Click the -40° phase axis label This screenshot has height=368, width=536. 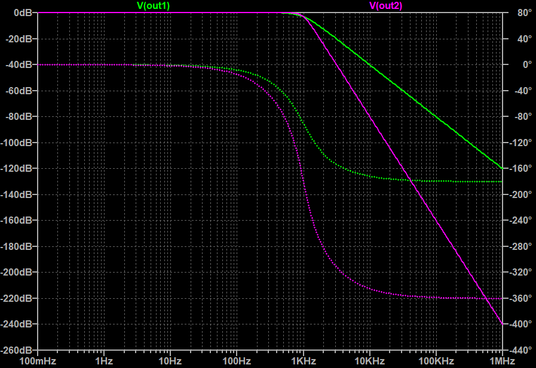523,91
